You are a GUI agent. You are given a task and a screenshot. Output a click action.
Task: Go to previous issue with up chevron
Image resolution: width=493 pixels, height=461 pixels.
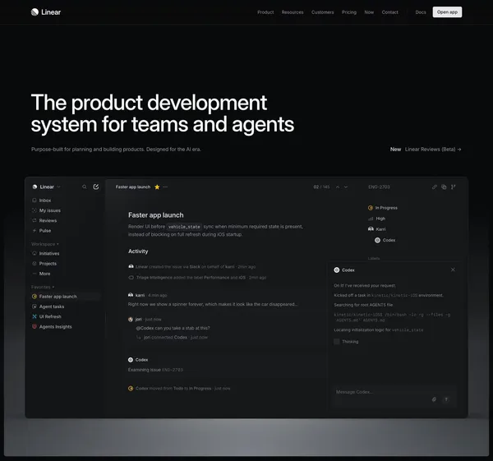coord(338,187)
